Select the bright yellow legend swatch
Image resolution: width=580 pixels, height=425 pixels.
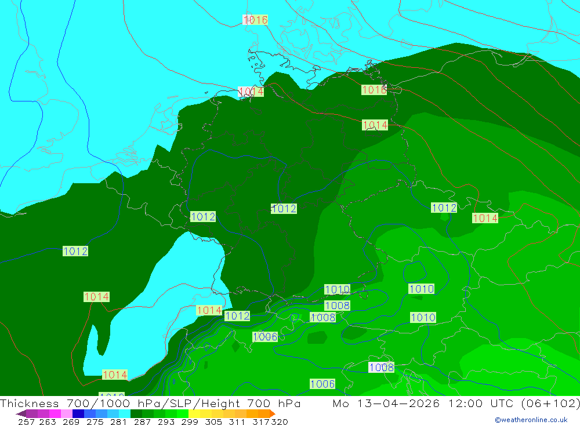click(x=194, y=413)
